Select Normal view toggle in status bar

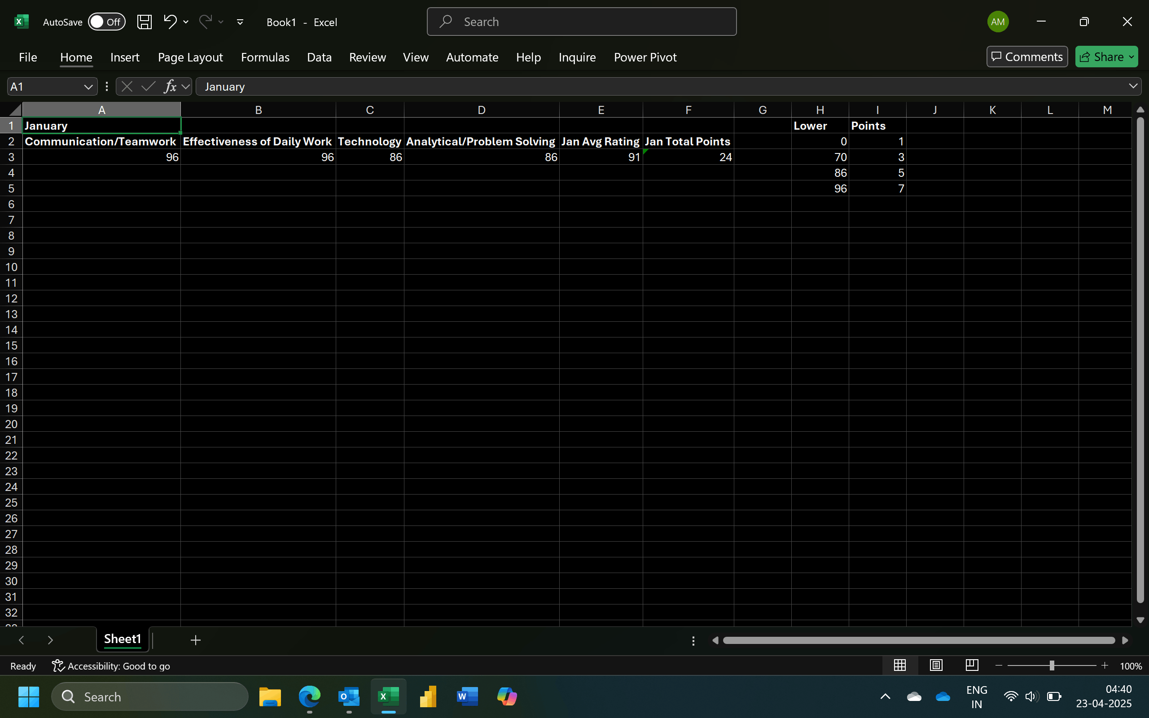pos(900,665)
